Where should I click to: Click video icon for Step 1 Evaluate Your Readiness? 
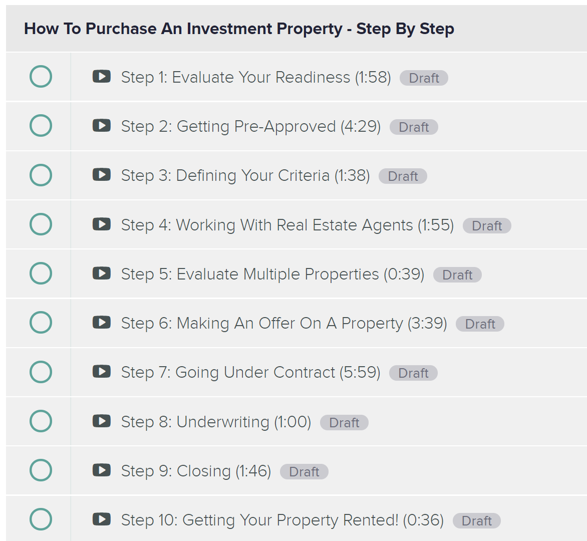coord(102,76)
